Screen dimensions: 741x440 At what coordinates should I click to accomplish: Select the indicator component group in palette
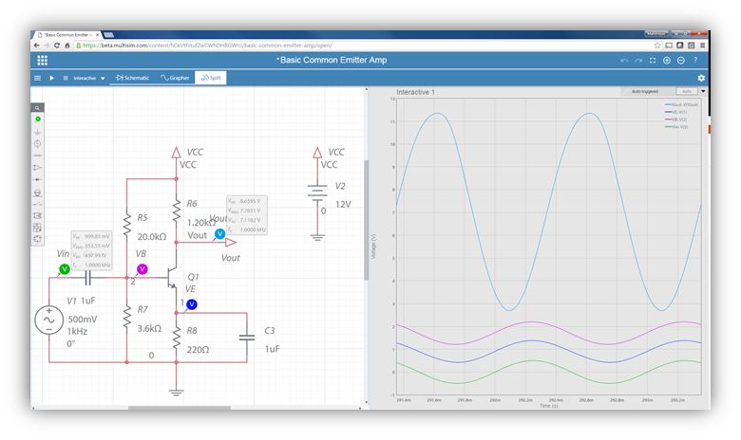tap(37, 215)
